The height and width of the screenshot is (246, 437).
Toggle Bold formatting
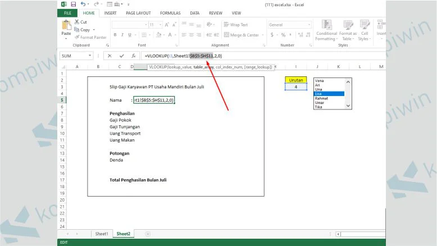click(115, 35)
